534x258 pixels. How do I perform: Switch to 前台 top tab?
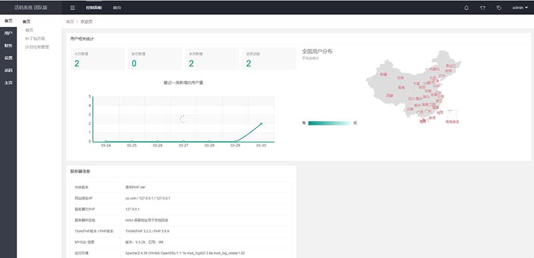click(117, 8)
